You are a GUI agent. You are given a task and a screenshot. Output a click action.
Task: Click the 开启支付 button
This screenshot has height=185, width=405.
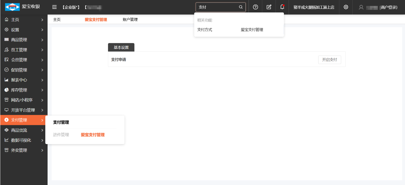tap(330, 60)
